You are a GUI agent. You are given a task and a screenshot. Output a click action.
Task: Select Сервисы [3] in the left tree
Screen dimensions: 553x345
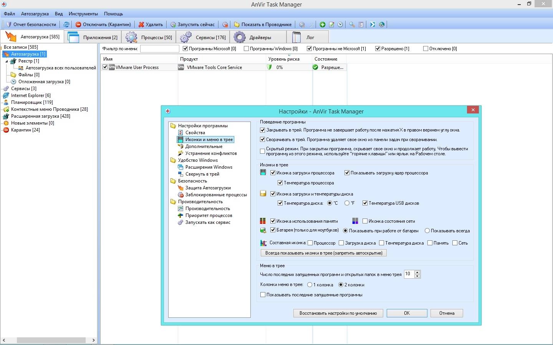(23, 89)
